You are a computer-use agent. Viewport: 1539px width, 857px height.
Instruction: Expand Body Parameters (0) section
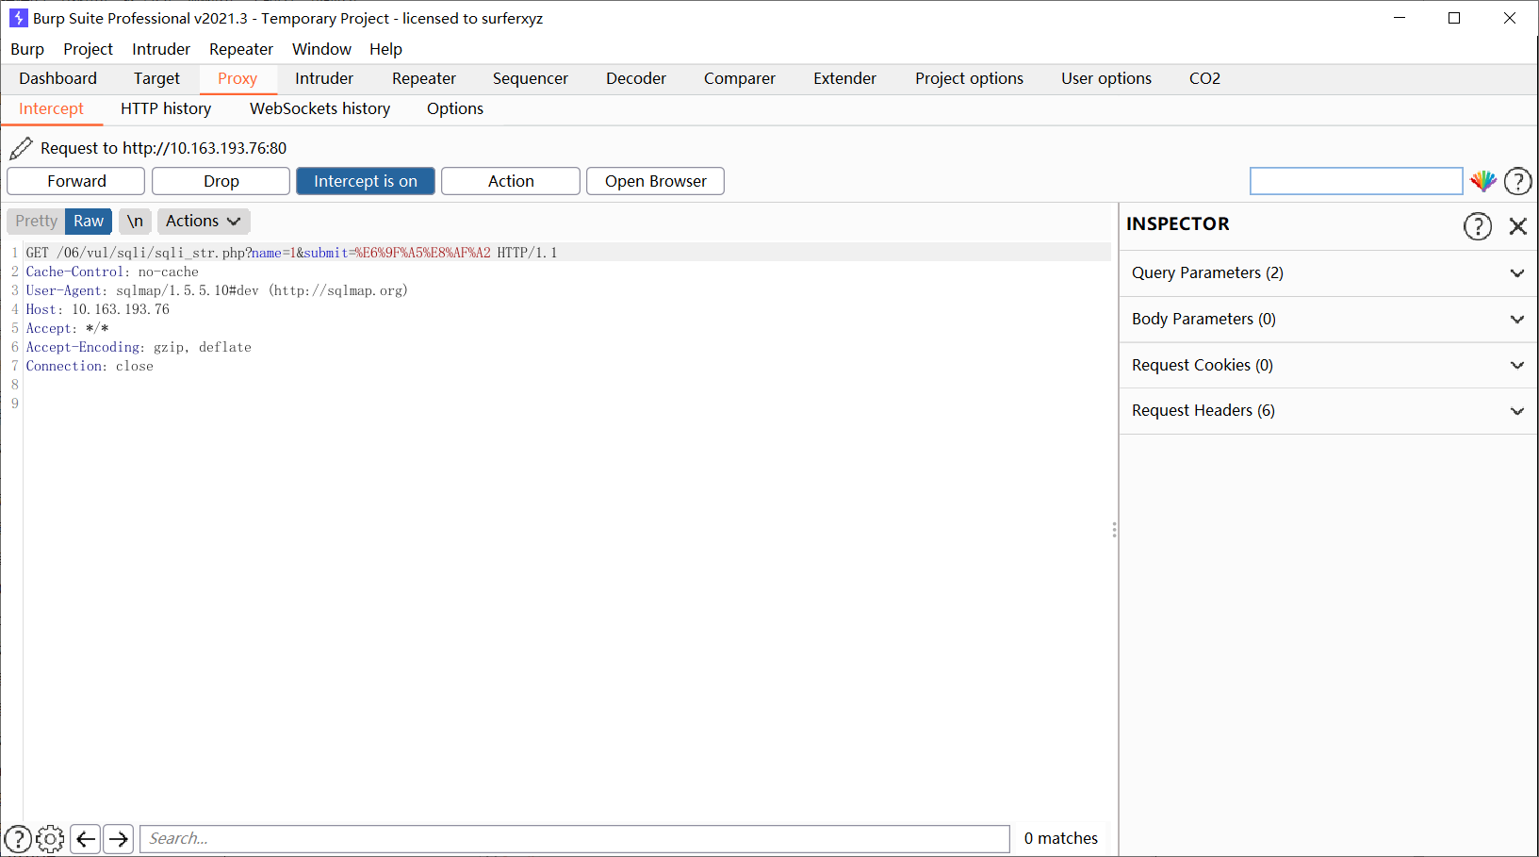click(1328, 320)
